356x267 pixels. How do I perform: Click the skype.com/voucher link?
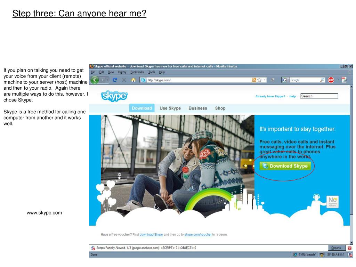pos(198,235)
